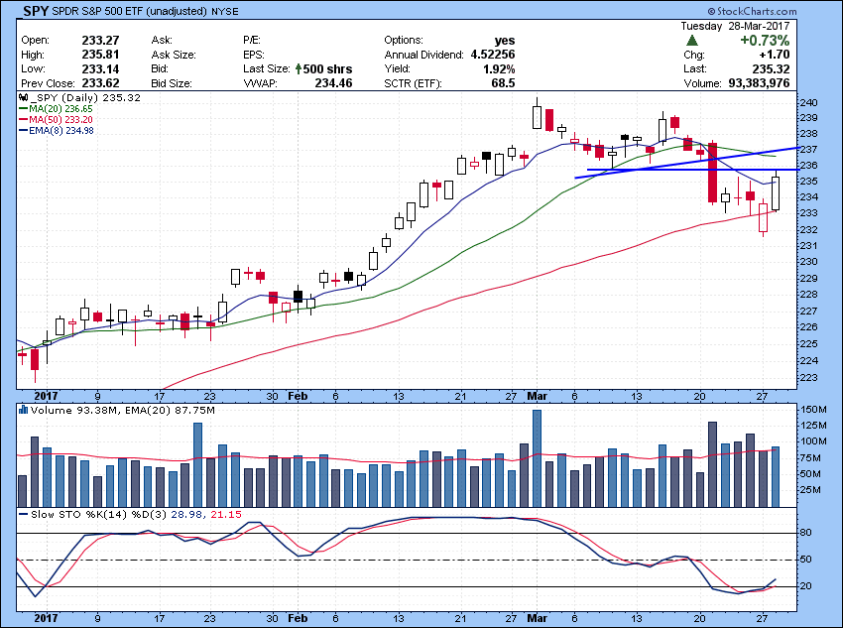Click the green MA(20) legend line marker
Viewport: 843px width, 628px height.
(23, 108)
